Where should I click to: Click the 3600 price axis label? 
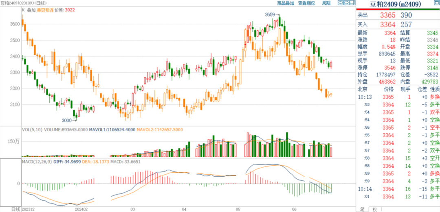pyautogui.click(x=14, y=24)
